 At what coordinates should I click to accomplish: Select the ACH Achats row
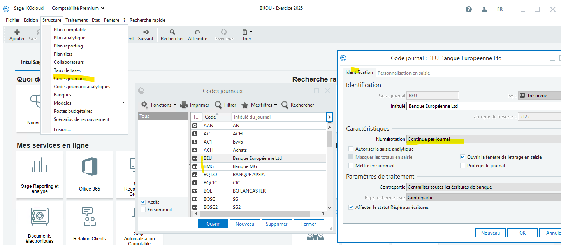click(259, 150)
